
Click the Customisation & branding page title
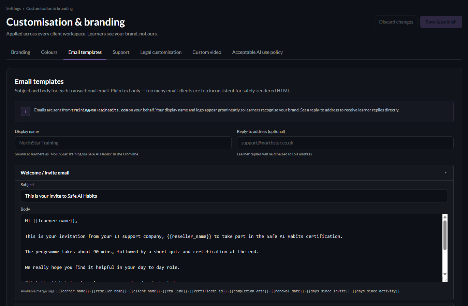(65, 22)
